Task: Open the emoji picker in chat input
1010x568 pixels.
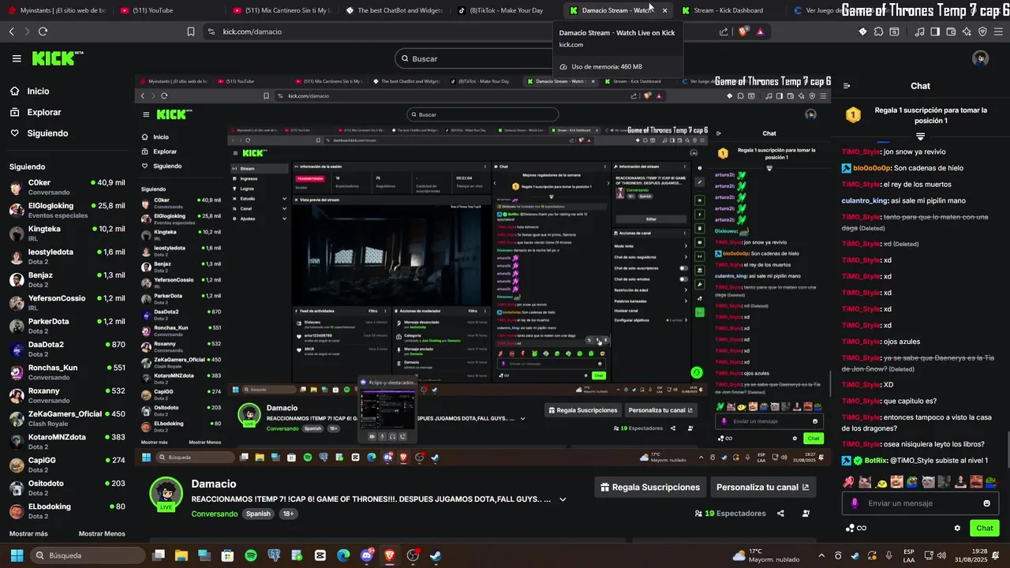Action: click(x=986, y=503)
